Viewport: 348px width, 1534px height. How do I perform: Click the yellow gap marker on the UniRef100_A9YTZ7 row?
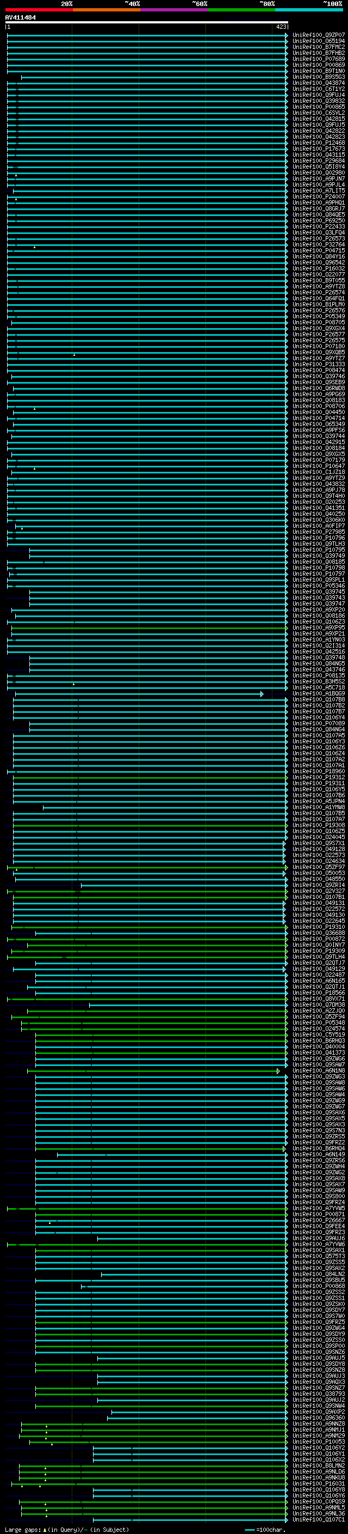click(74, 354)
